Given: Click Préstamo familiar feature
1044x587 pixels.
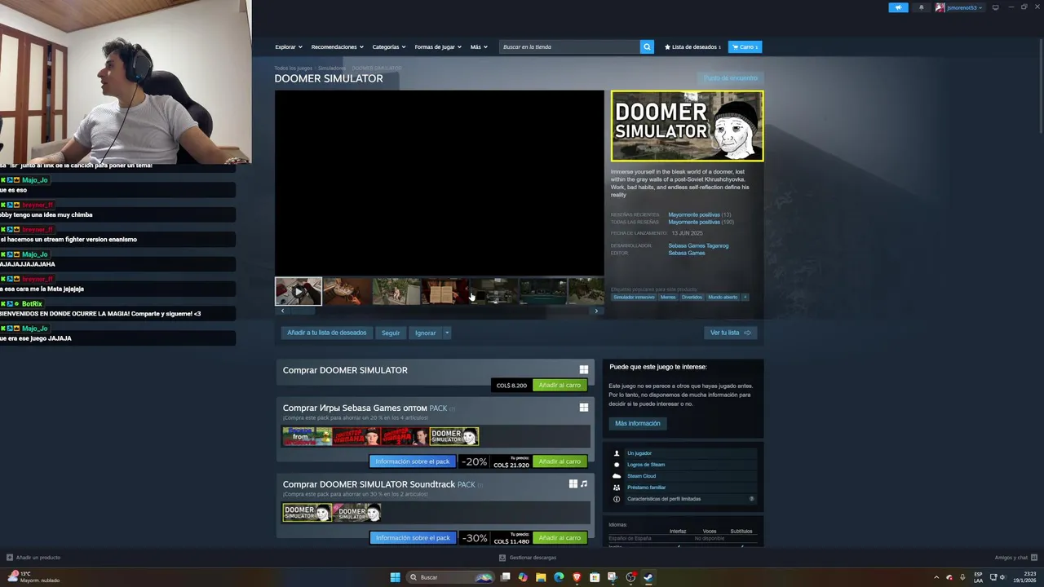Looking at the screenshot, I should pos(646,488).
